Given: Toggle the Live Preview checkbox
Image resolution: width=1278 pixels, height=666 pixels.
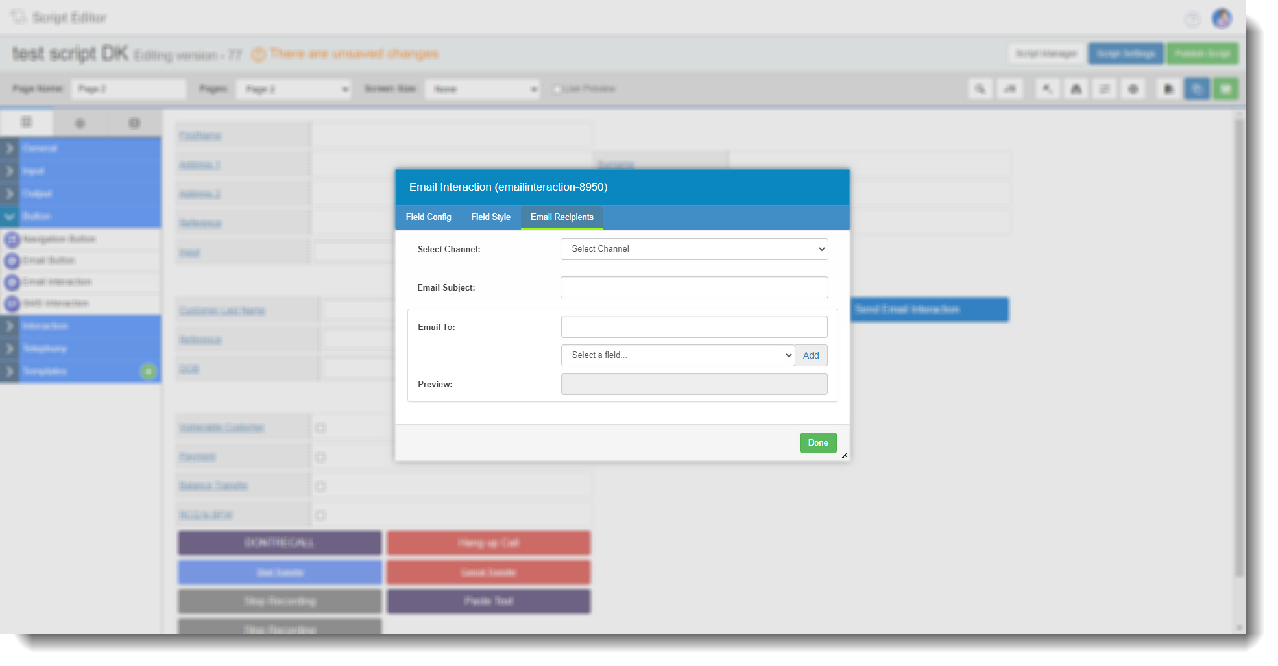Looking at the screenshot, I should click(557, 89).
